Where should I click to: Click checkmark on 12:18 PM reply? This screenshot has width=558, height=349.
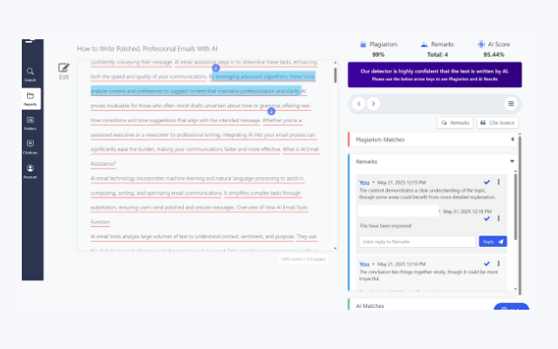[x=487, y=219]
